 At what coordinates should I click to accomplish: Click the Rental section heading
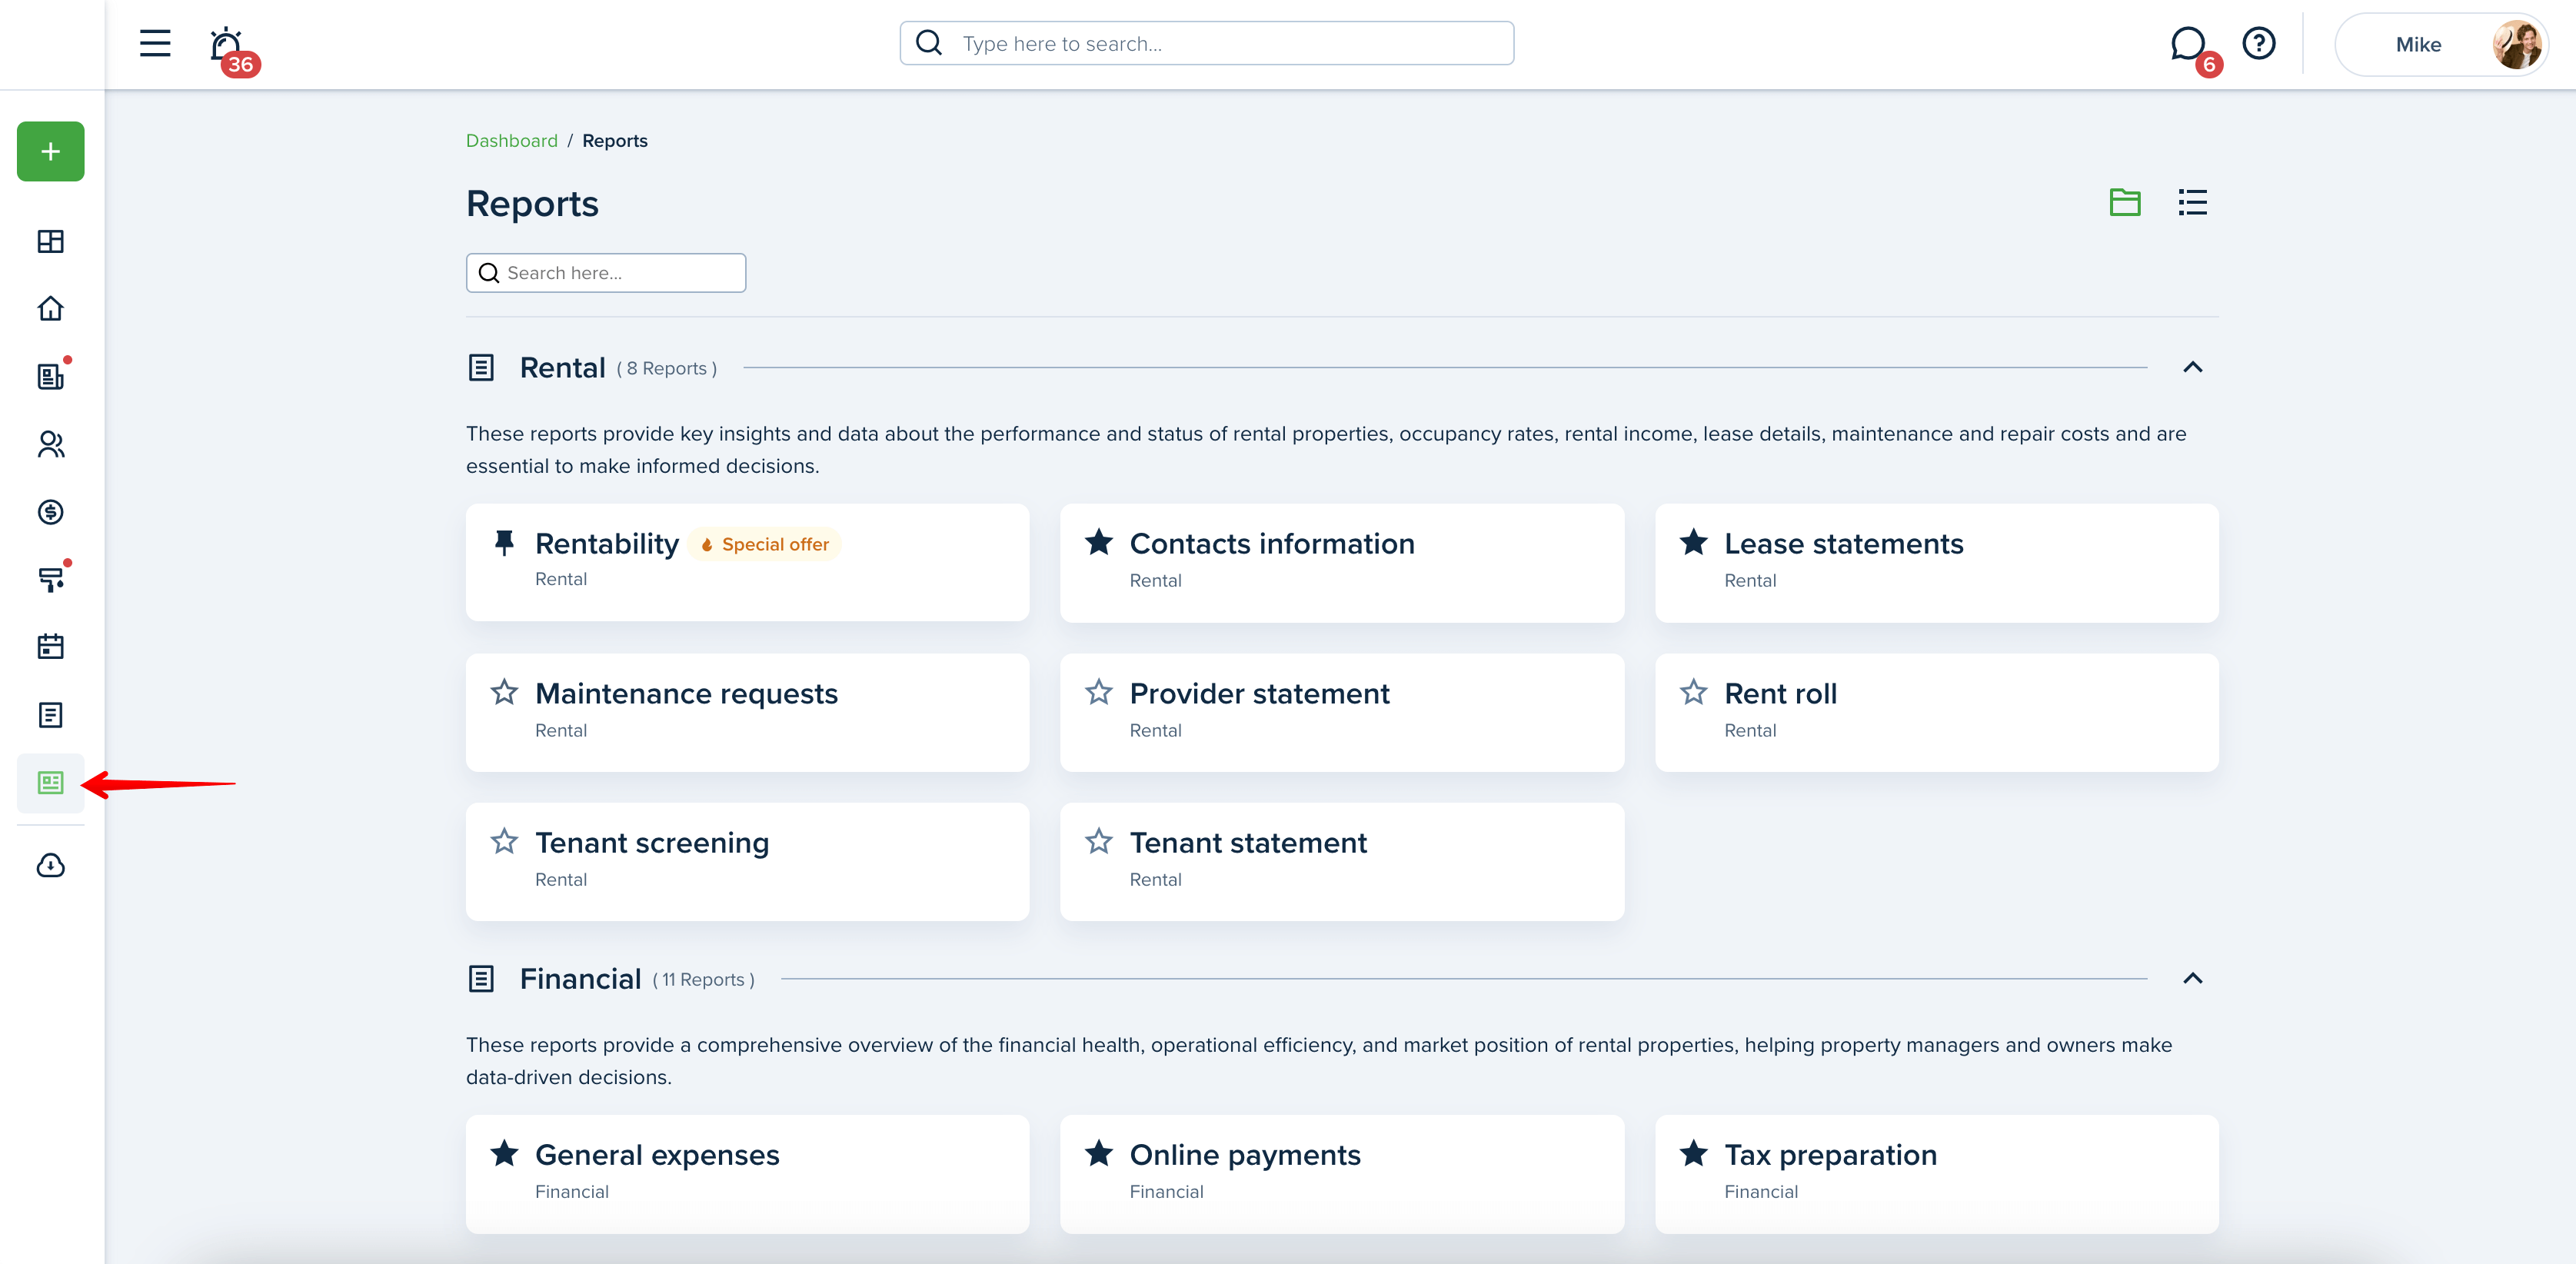(x=562, y=368)
